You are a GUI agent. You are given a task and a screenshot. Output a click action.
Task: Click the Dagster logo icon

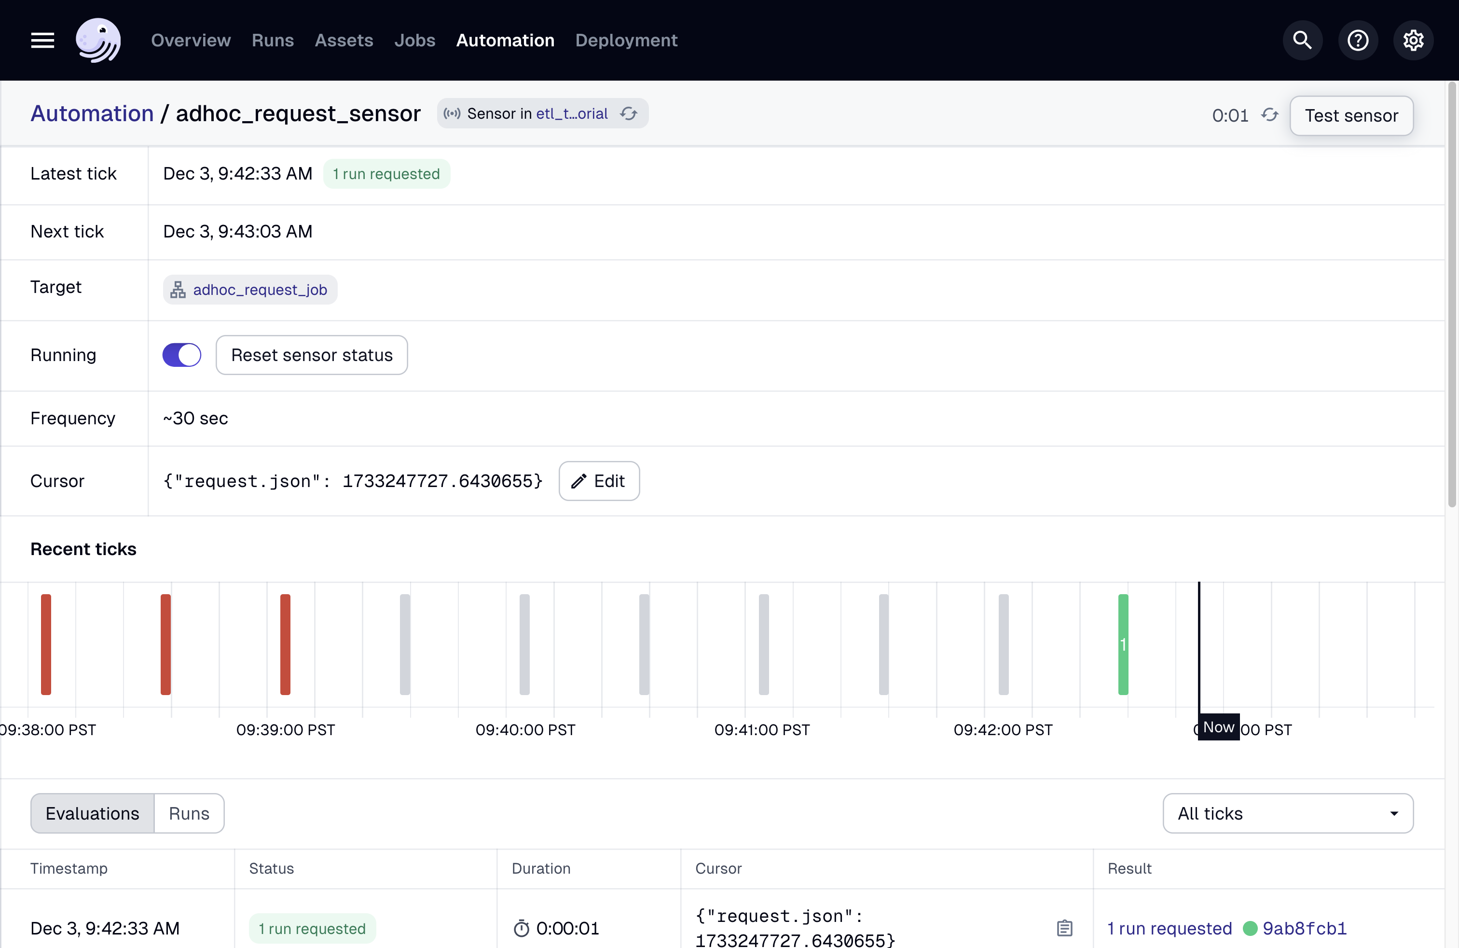click(98, 41)
